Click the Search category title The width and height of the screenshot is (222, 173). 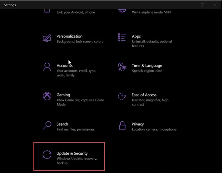[62, 124]
